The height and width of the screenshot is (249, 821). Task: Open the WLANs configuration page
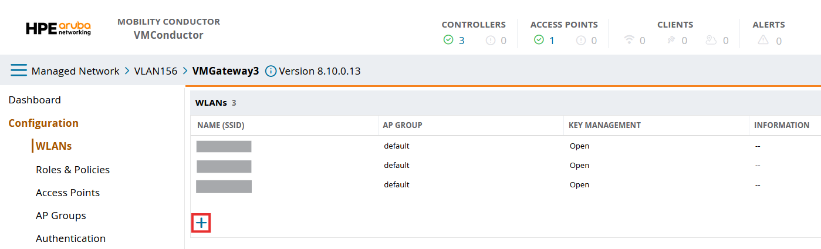coord(53,146)
